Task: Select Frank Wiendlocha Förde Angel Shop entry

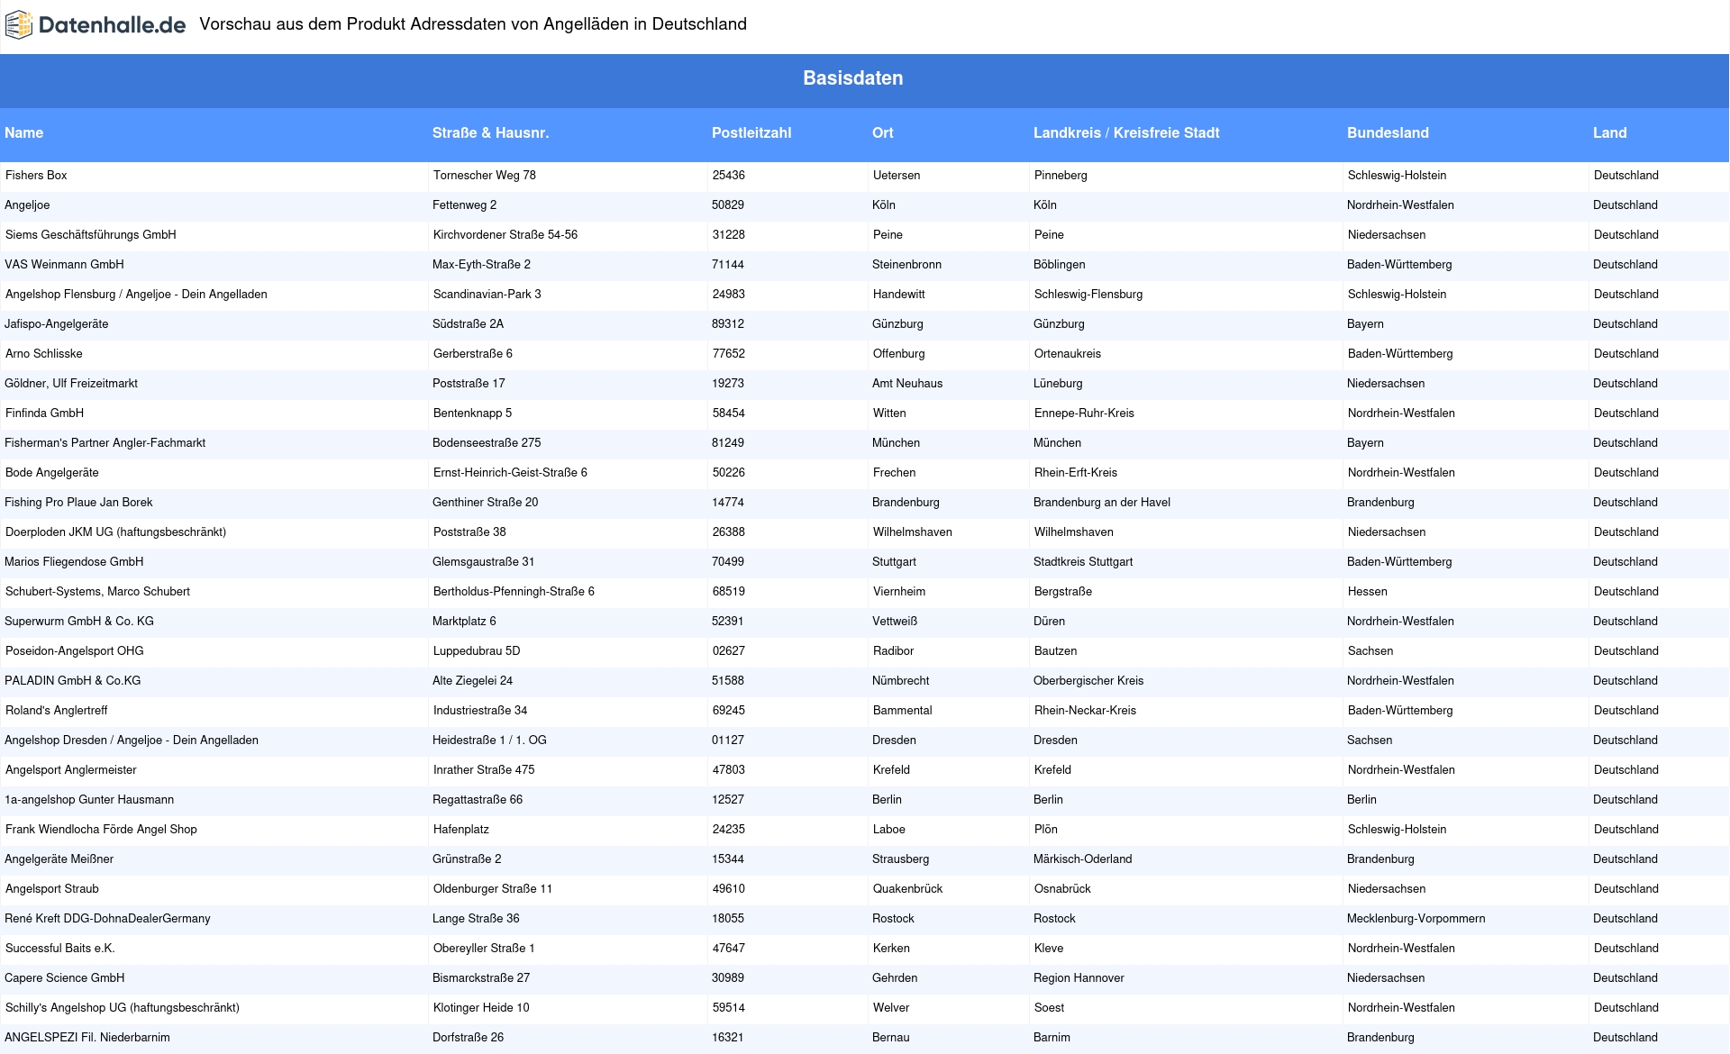Action: point(101,830)
